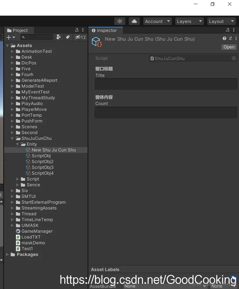Click the Open button in Inspector
Image resolution: width=239 pixels, height=289 pixels.
tap(229, 47)
